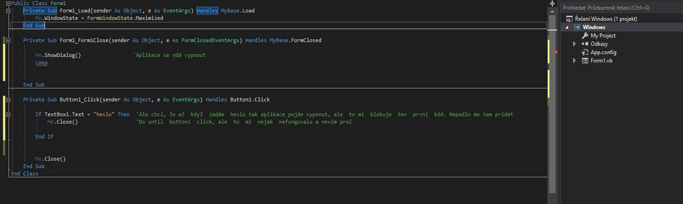Click the End If line
The width and height of the screenshot is (683, 204).
(44, 137)
